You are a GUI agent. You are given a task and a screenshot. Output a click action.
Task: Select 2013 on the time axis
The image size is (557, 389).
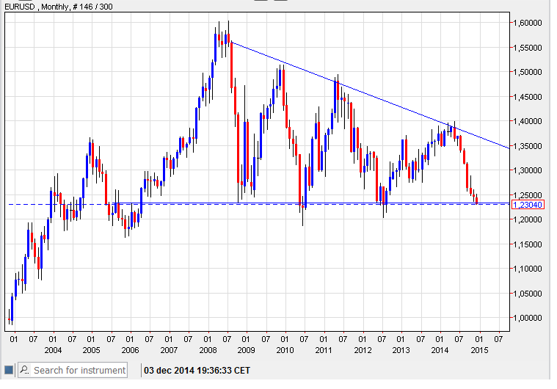coord(401,350)
